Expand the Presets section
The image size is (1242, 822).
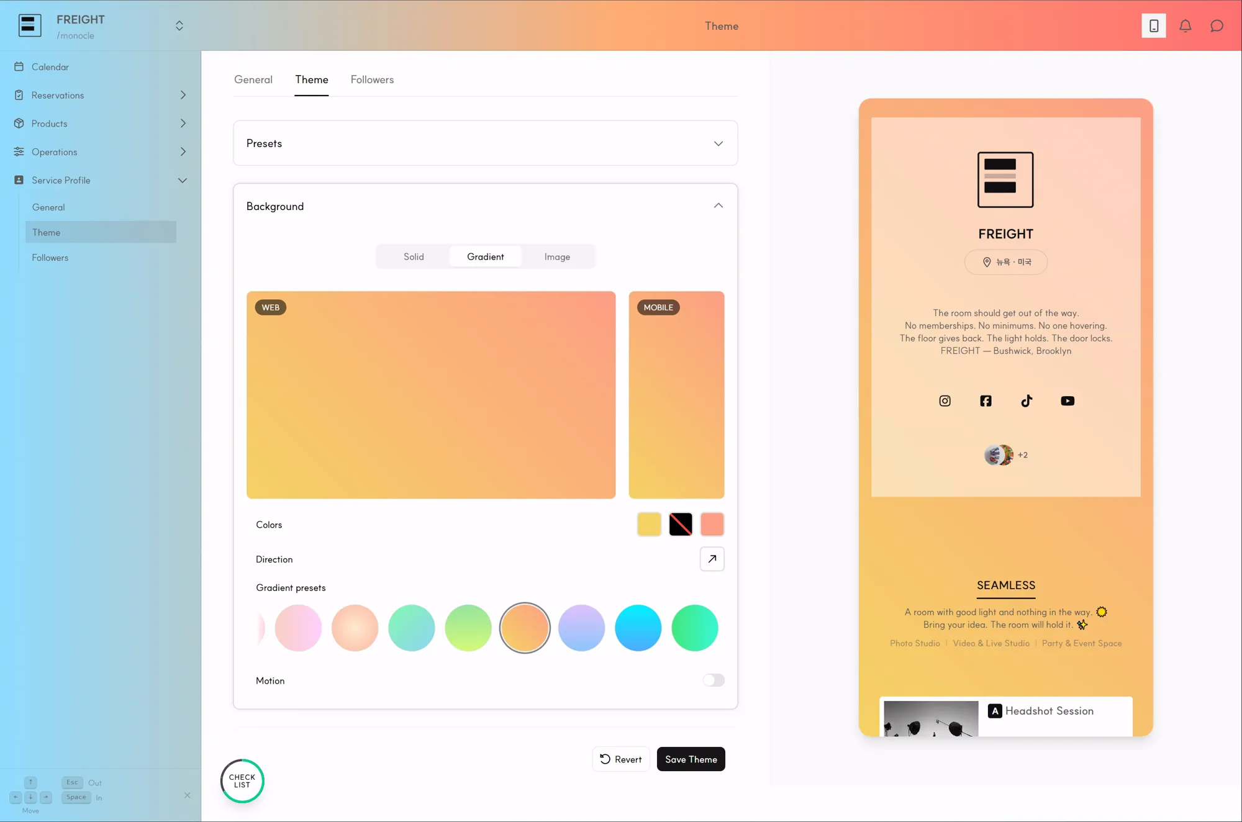tap(485, 143)
